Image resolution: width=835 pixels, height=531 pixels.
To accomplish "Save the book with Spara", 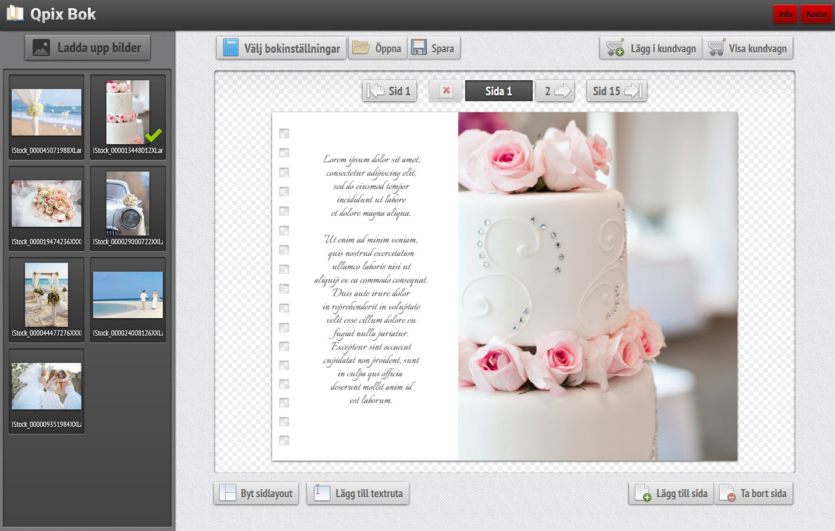I will click(434, 48).
